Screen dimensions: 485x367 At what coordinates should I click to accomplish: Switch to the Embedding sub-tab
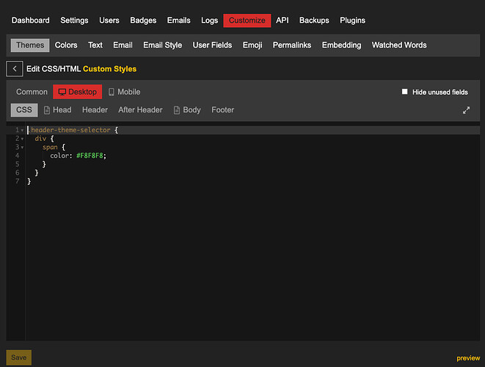coord(341,46)
